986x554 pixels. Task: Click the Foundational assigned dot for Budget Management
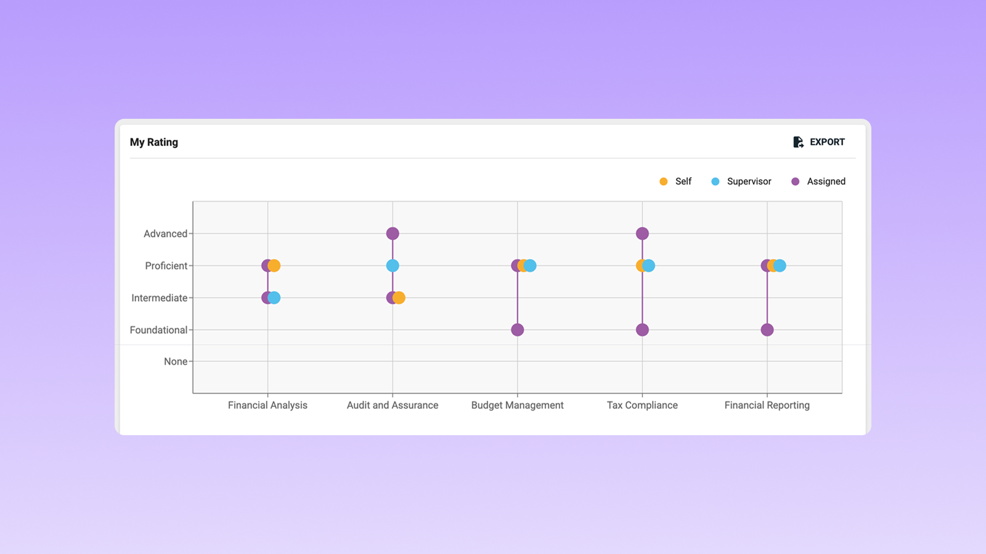518,329
